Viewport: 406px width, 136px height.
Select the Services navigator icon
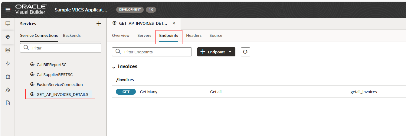tap(8, 37)
